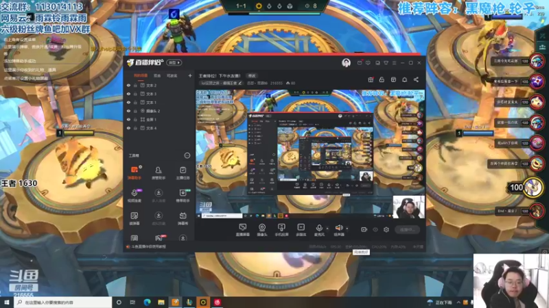Click the streaming status button
Image resolution: width=549 pixels, height=308 pixels.
pyautogui.click(x=407, y=229)
